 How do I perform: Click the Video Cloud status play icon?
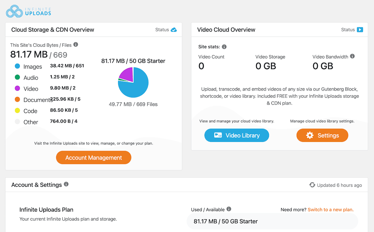[360, 30]
